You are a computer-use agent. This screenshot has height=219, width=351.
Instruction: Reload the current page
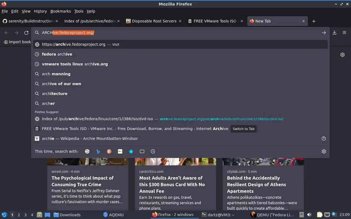26,33
